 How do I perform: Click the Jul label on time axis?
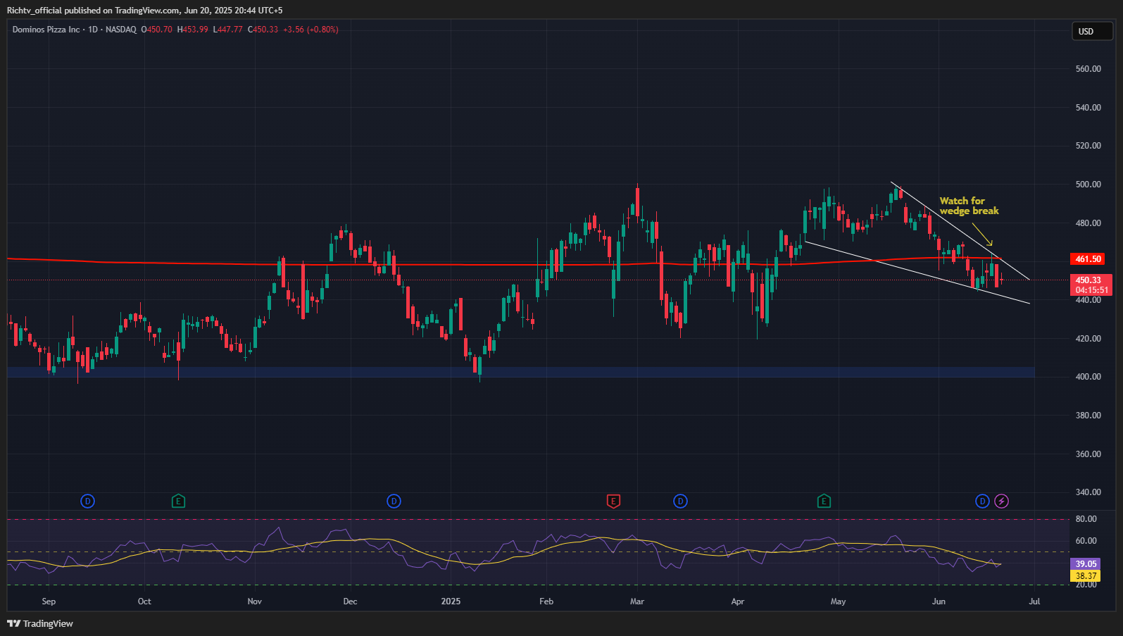[x=1034, y=601]
